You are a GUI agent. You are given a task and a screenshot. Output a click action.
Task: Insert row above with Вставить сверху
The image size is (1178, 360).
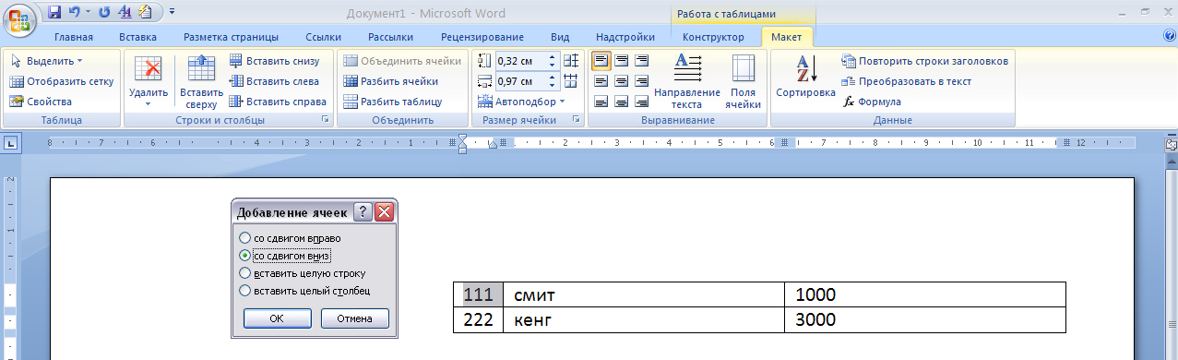tap(201, 81)
